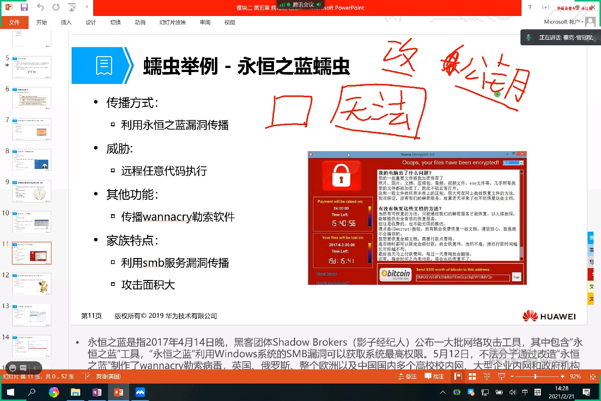Open the 审阅 (Review) tab
Viewport: 601px width, 401px height.
(205, 22)
